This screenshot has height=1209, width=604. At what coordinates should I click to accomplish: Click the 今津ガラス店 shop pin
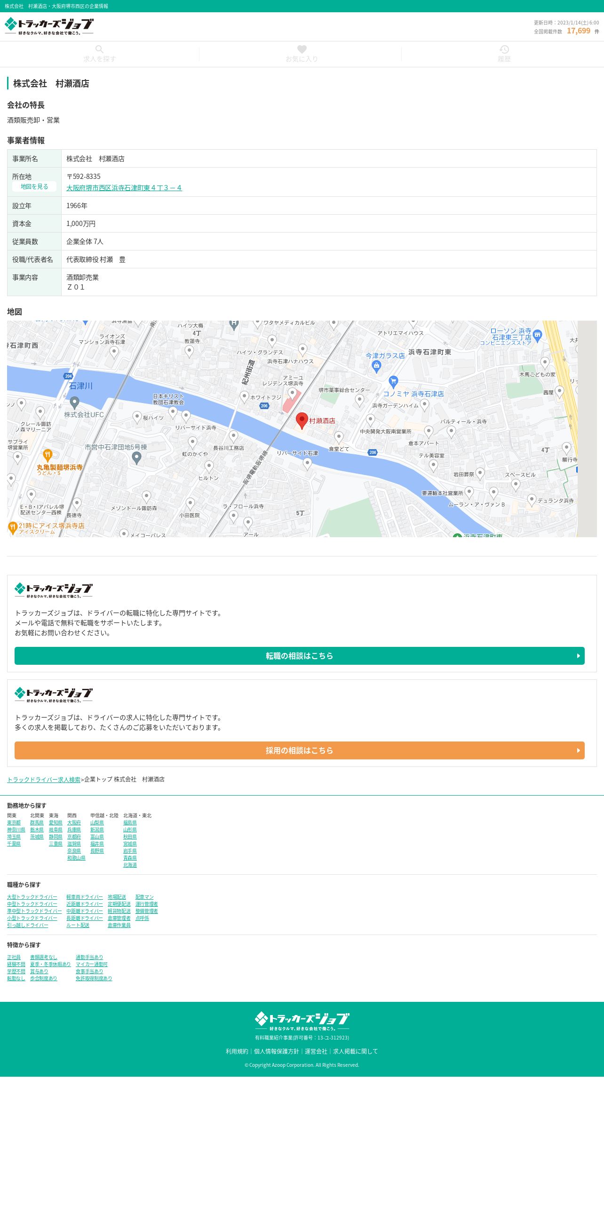(376, 367)
